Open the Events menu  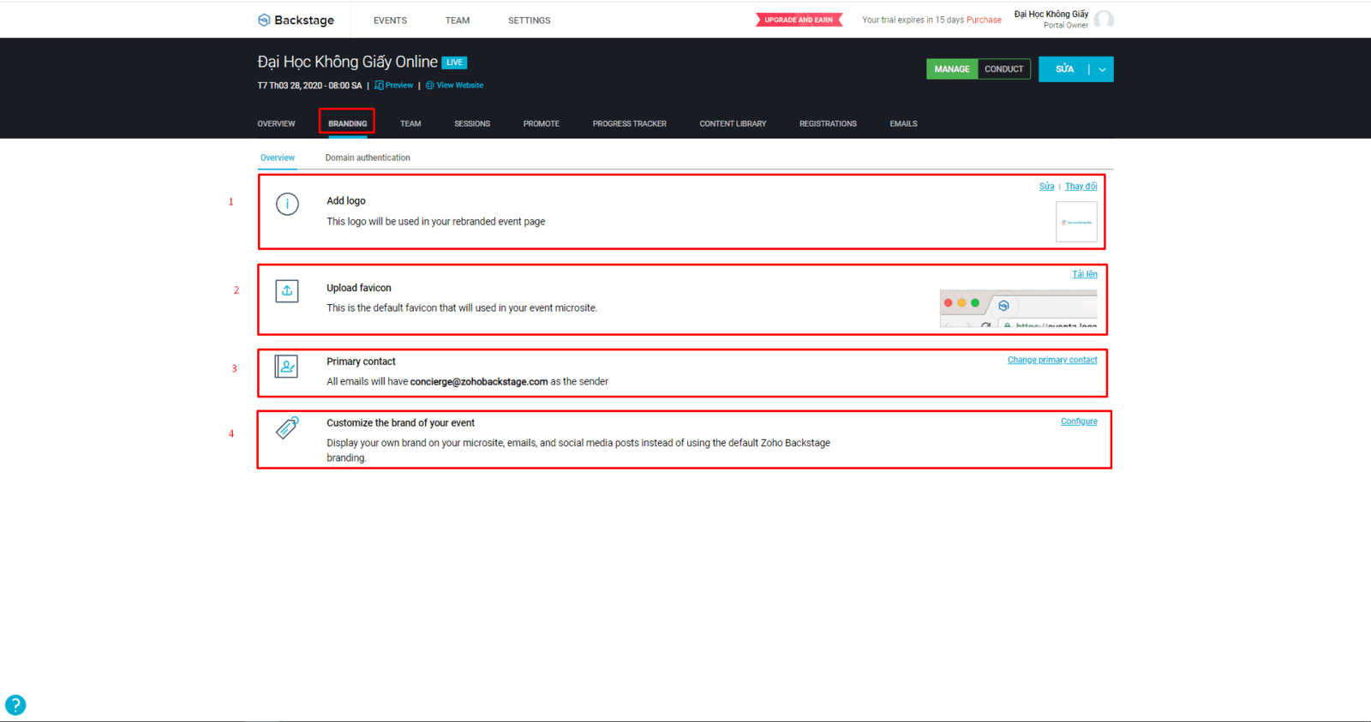[x=390, y=21]
